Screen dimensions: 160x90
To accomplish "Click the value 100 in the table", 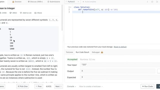I will click(11, 43).
